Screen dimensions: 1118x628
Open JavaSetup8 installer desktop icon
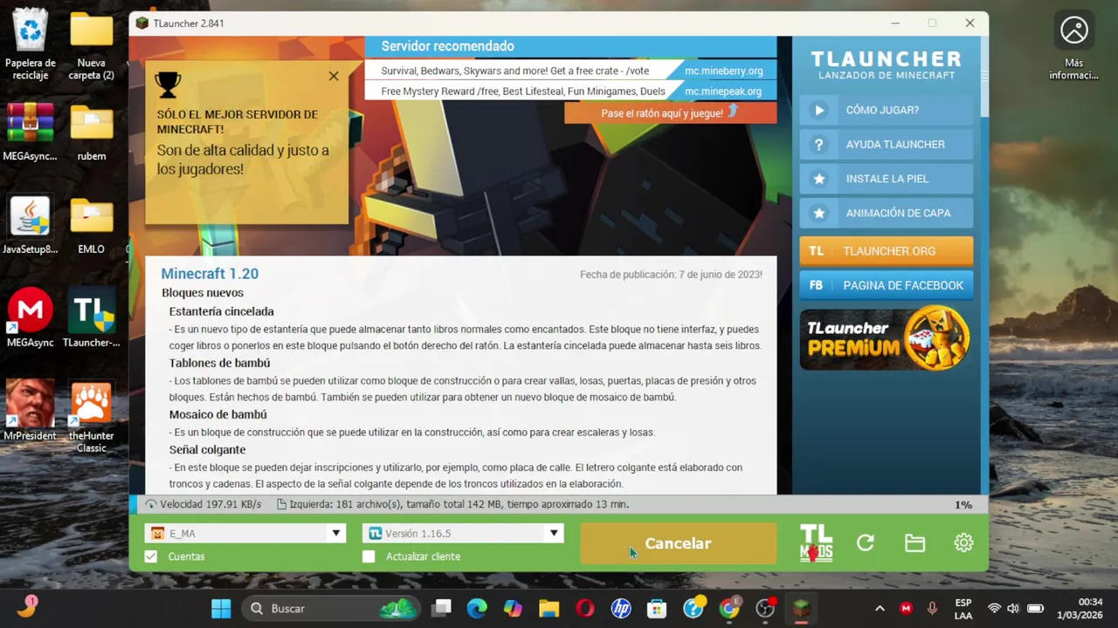click(x=31, y=226)
